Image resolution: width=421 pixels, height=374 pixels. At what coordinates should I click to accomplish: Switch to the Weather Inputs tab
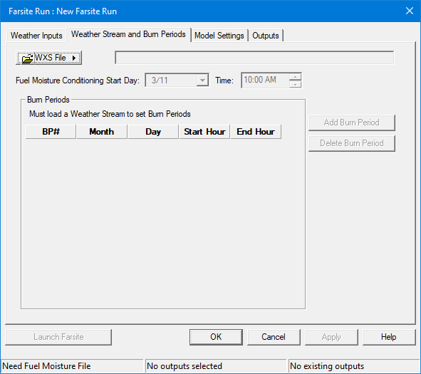[x=36, y=36]
